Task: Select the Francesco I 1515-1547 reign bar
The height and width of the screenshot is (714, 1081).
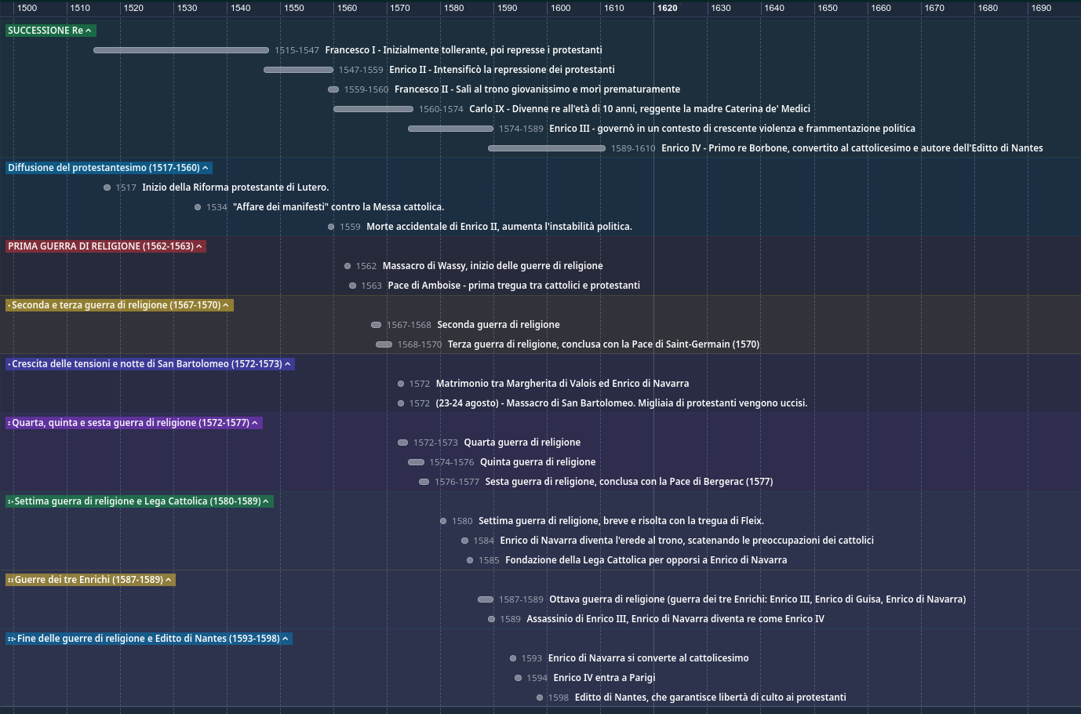Action: pos(181,50)
